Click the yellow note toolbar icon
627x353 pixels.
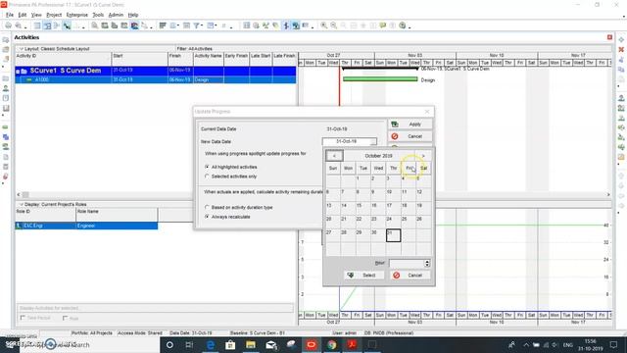pyautogui.click(x=383, y=25)
